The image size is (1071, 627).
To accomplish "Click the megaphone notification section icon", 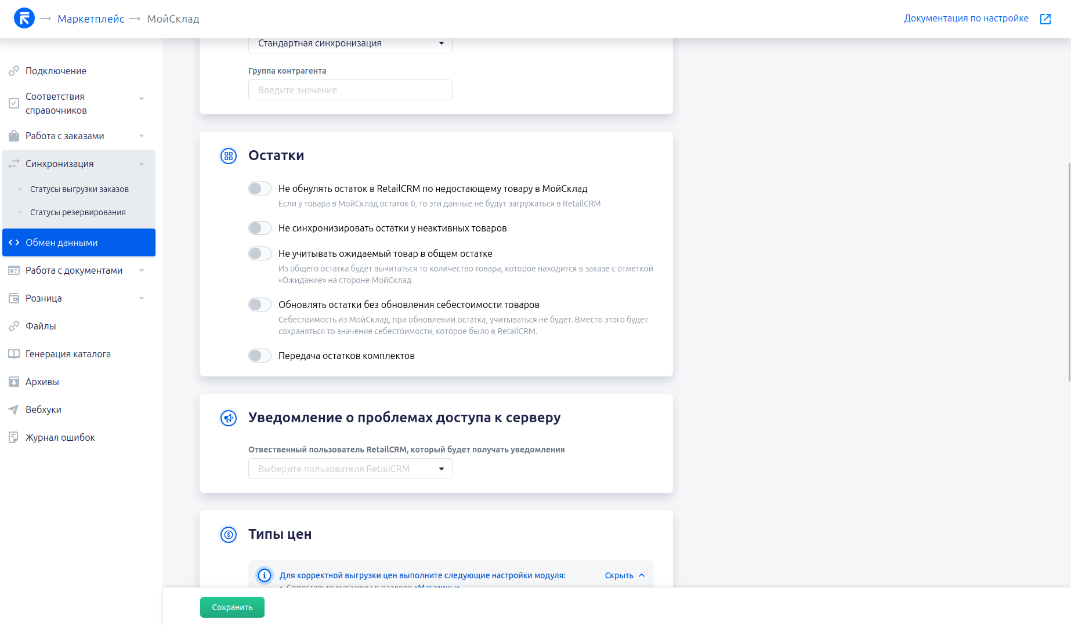I will click(x=229, y=418).
